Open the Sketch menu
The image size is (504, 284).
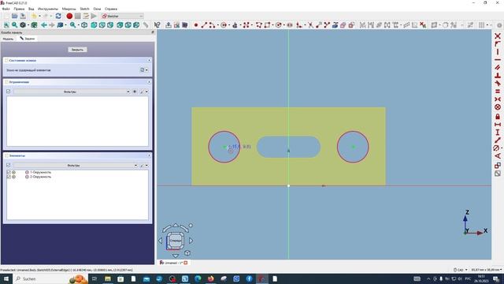click(84, 9)
